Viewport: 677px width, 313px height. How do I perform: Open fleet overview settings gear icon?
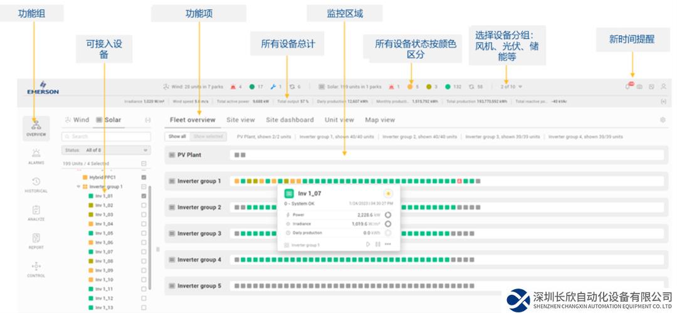663,120
